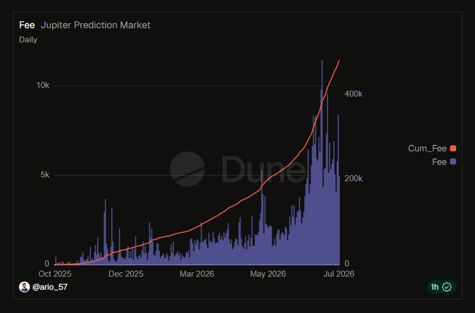The height and width of the screenshot is (313, 475).
Task: Click the tallest Fee bar above 10k
Action: coord(322,162)
